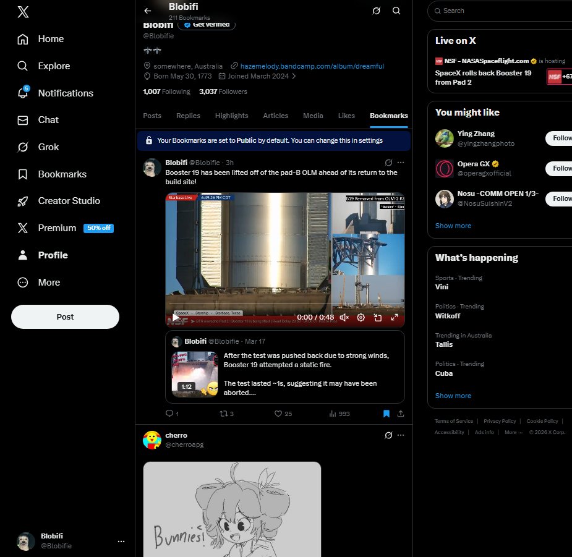Follow Opera GX
The image size is (572, 557).
tap(560, 169)
